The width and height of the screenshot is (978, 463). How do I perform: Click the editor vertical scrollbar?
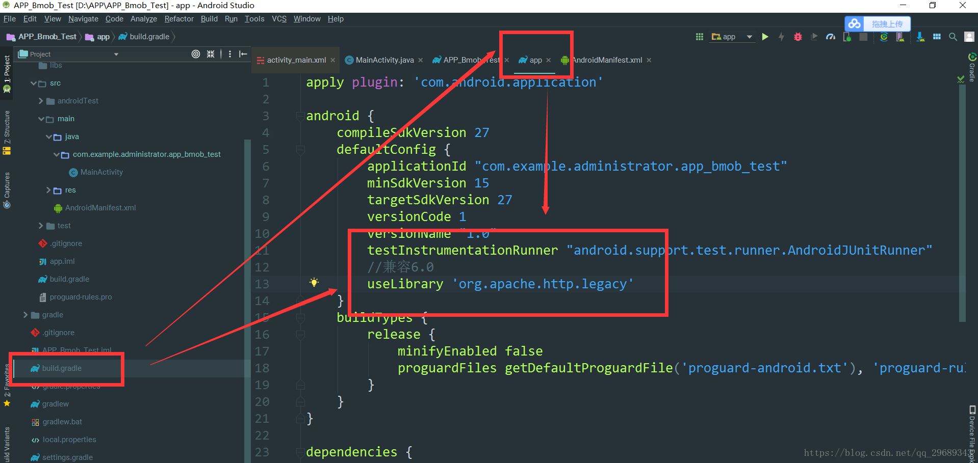tap(963, 203)
